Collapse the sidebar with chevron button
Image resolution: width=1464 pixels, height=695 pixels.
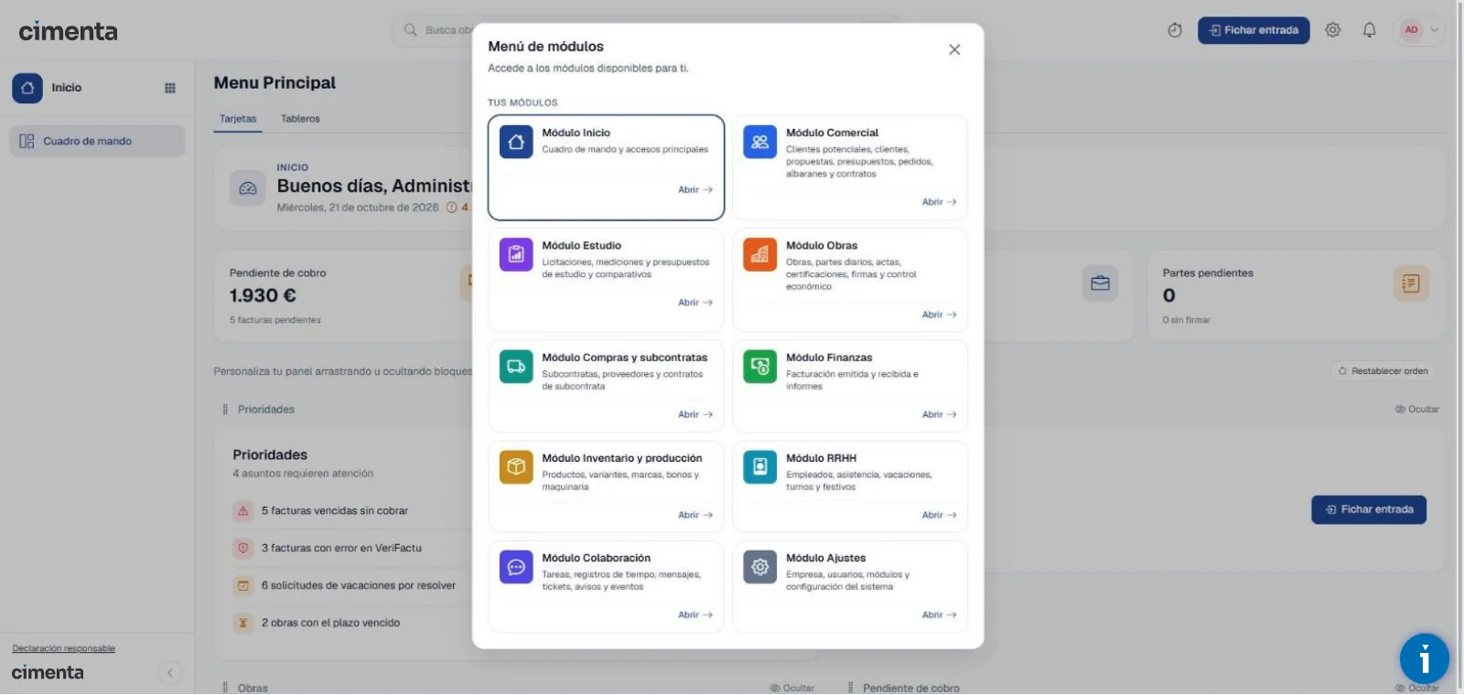point(170,673)
